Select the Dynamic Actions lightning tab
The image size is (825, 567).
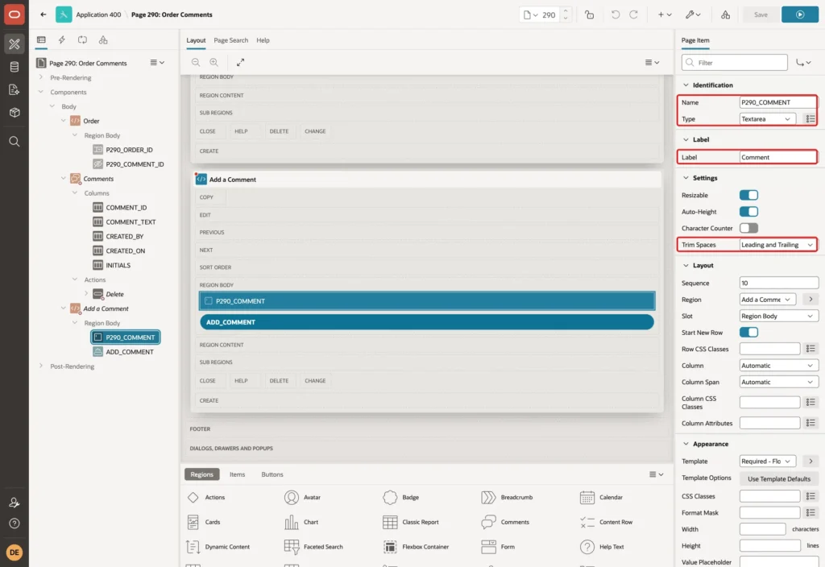61,40
